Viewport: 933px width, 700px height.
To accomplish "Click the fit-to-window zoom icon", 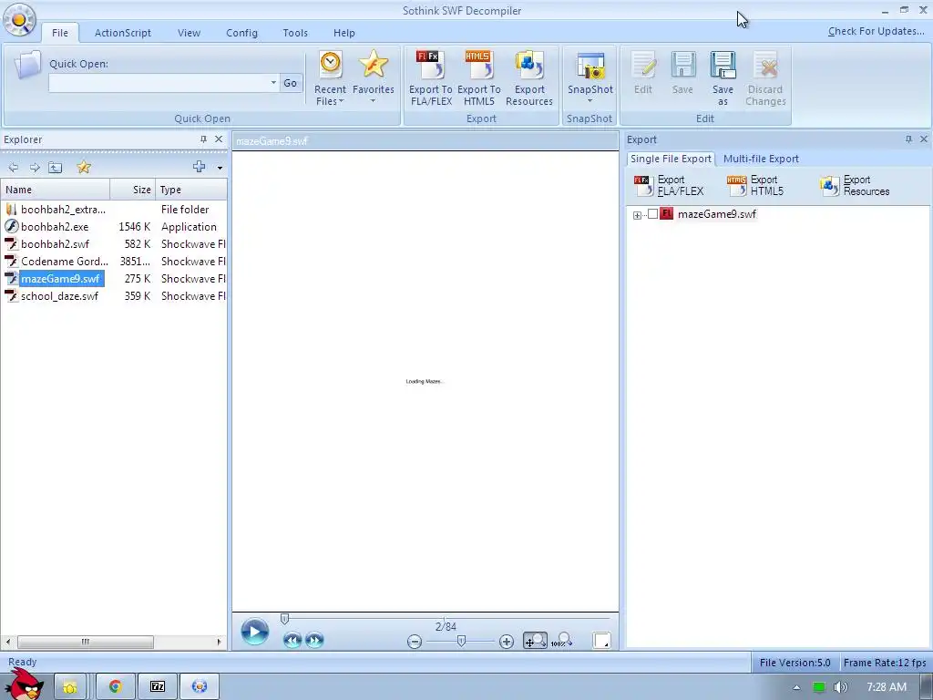I will (x=535, y=641).
